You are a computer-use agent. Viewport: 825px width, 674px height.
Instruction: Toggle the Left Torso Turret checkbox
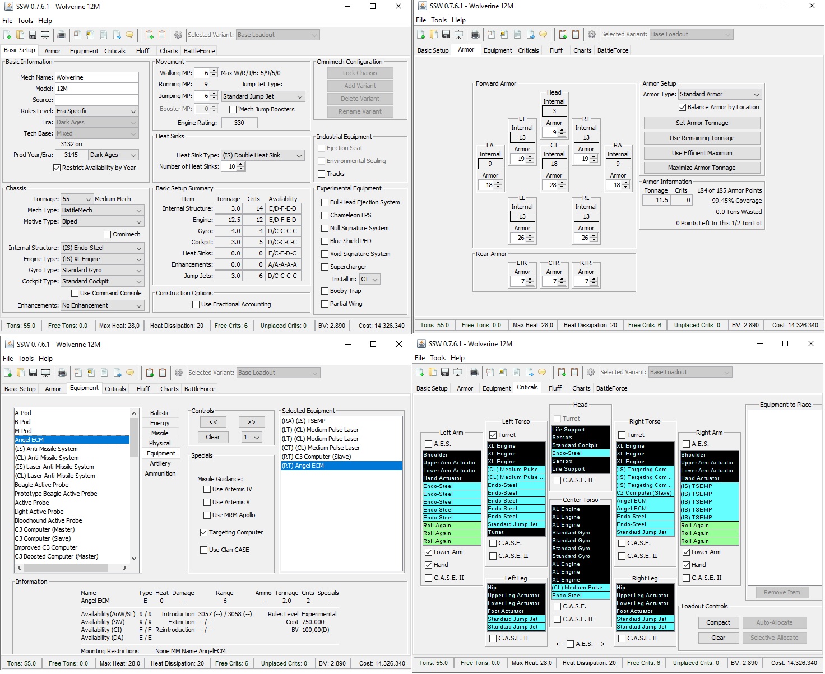[493, 435]
